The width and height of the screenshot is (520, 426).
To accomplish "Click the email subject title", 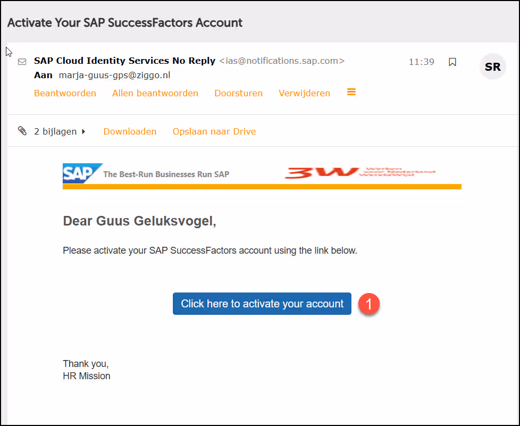I will point(125,23).
